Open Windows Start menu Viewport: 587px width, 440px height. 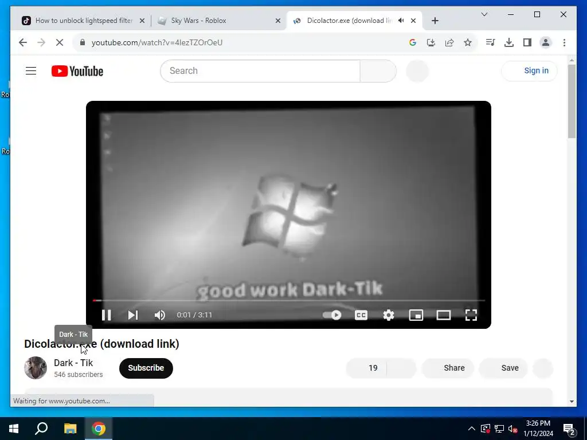click(14, 429)
